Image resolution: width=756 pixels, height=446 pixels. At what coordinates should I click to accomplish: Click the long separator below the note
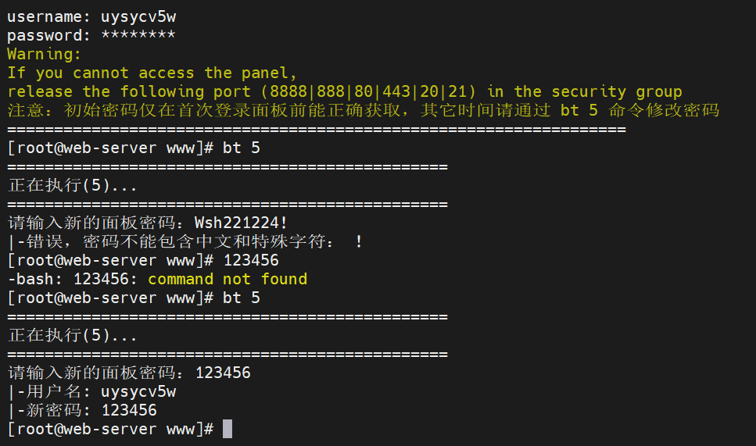317,129
